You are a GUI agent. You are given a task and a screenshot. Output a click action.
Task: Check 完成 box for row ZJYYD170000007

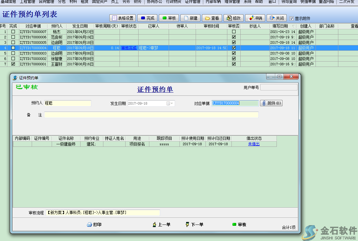tap(13, 32)
